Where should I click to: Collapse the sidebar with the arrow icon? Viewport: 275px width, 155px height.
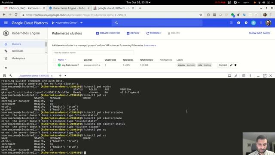6,68
